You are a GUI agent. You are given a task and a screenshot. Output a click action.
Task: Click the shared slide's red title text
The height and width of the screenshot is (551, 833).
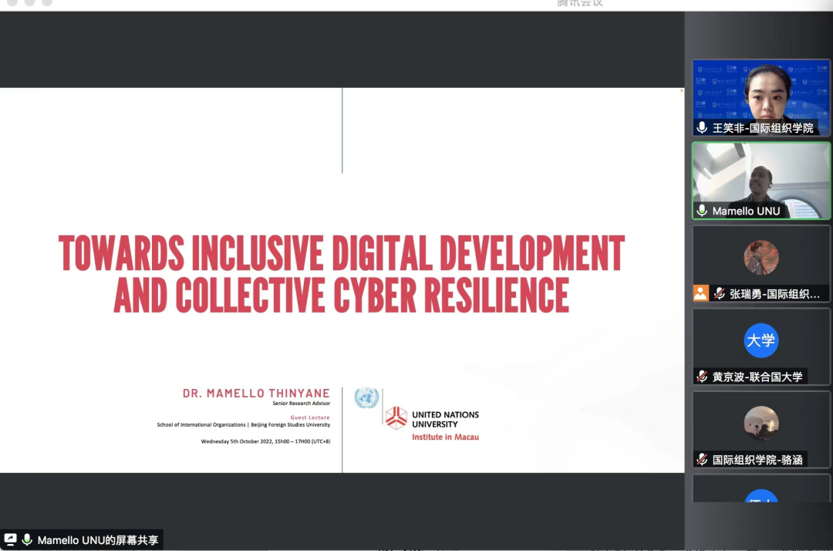coord(342,273)
